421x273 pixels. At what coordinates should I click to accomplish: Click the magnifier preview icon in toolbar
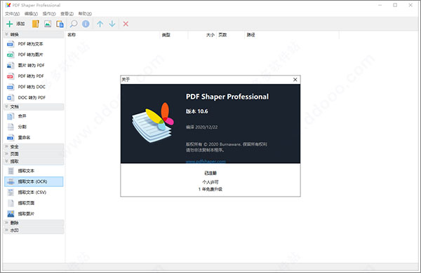pyautogui.click(x=73, y=24)
